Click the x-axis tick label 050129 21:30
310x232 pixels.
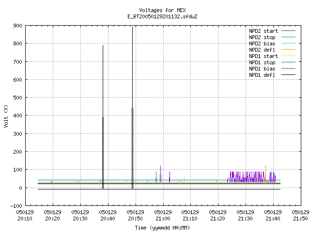(x=246, y=216)
